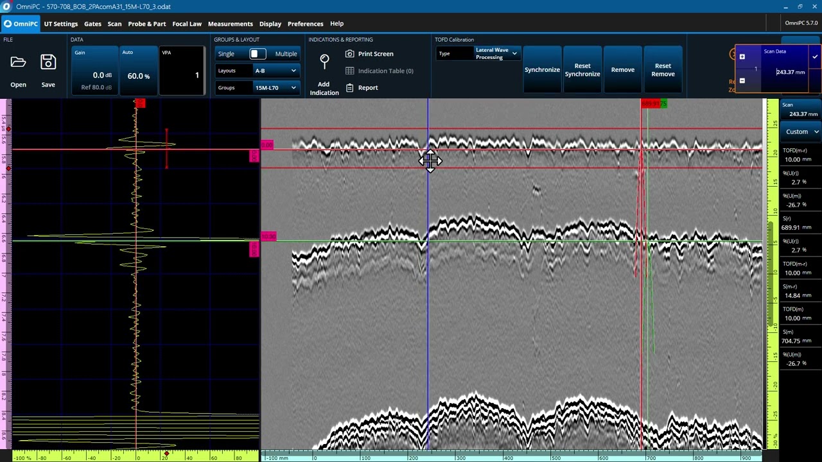Click the first TOFD(m-r) 10.00 mm reading
The image size is (822, 462).
click(800, 155)
